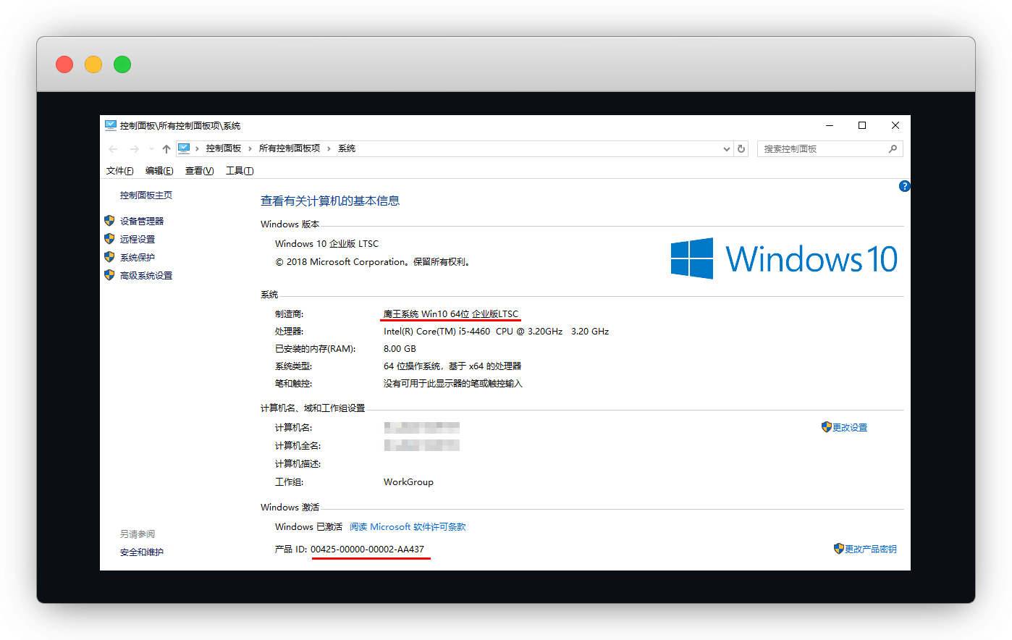Click the 搜索控制面板 search field
The image size is (1012, 640).
tap(822, 148)
